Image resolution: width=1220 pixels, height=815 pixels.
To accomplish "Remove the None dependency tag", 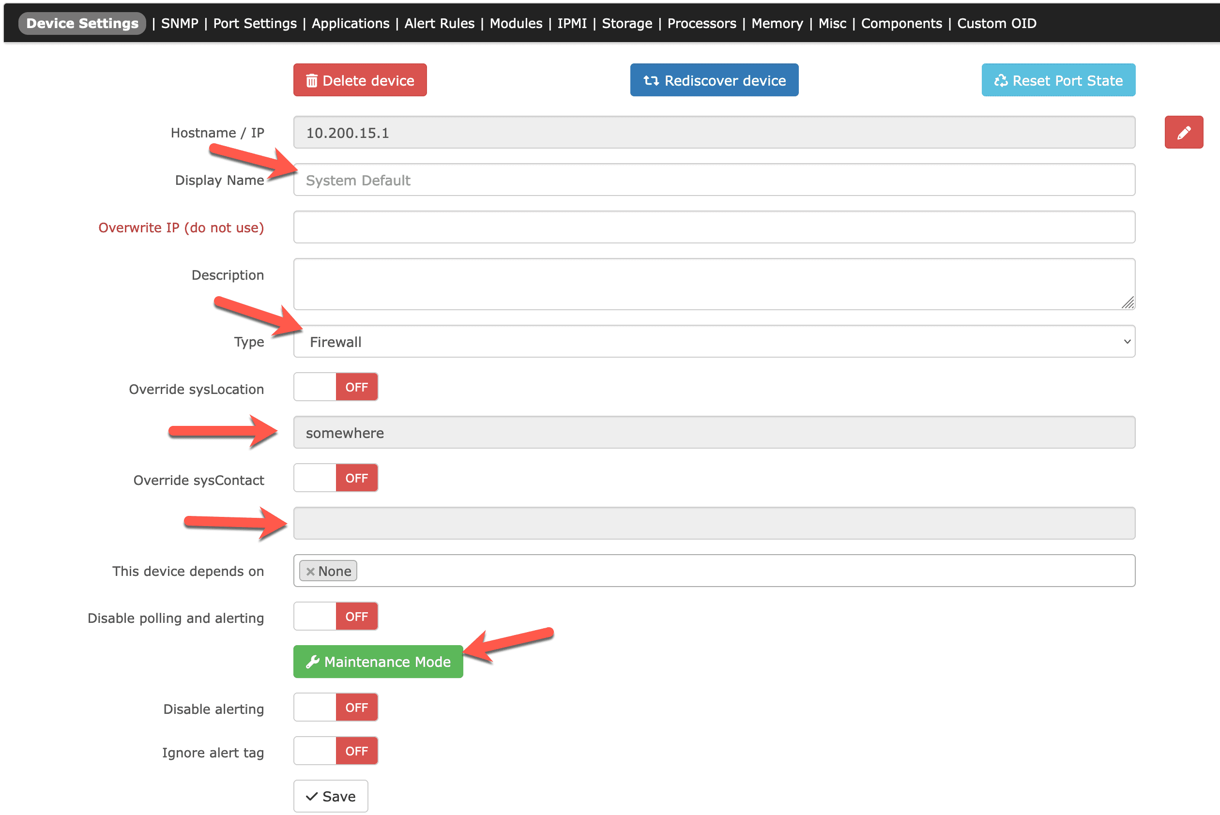I will coord(310,571).
